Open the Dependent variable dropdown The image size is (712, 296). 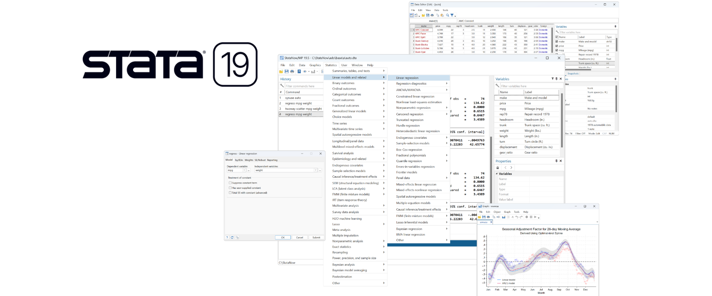point(244,170)
